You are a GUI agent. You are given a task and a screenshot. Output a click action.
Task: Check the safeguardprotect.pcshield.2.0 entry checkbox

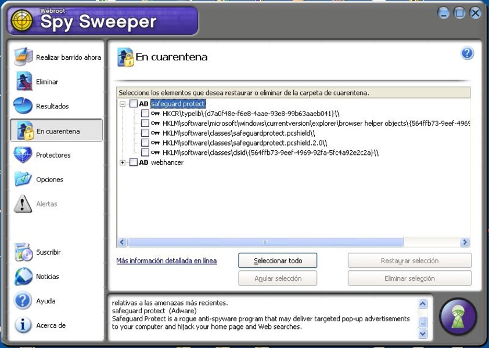(145, 143)
